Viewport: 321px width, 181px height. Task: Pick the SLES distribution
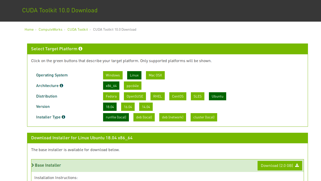(x=198, y=96)
